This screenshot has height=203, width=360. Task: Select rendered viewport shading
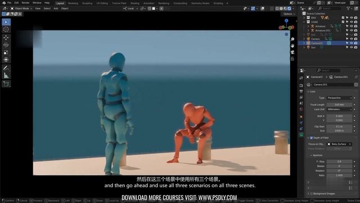[x=290, y=8]
